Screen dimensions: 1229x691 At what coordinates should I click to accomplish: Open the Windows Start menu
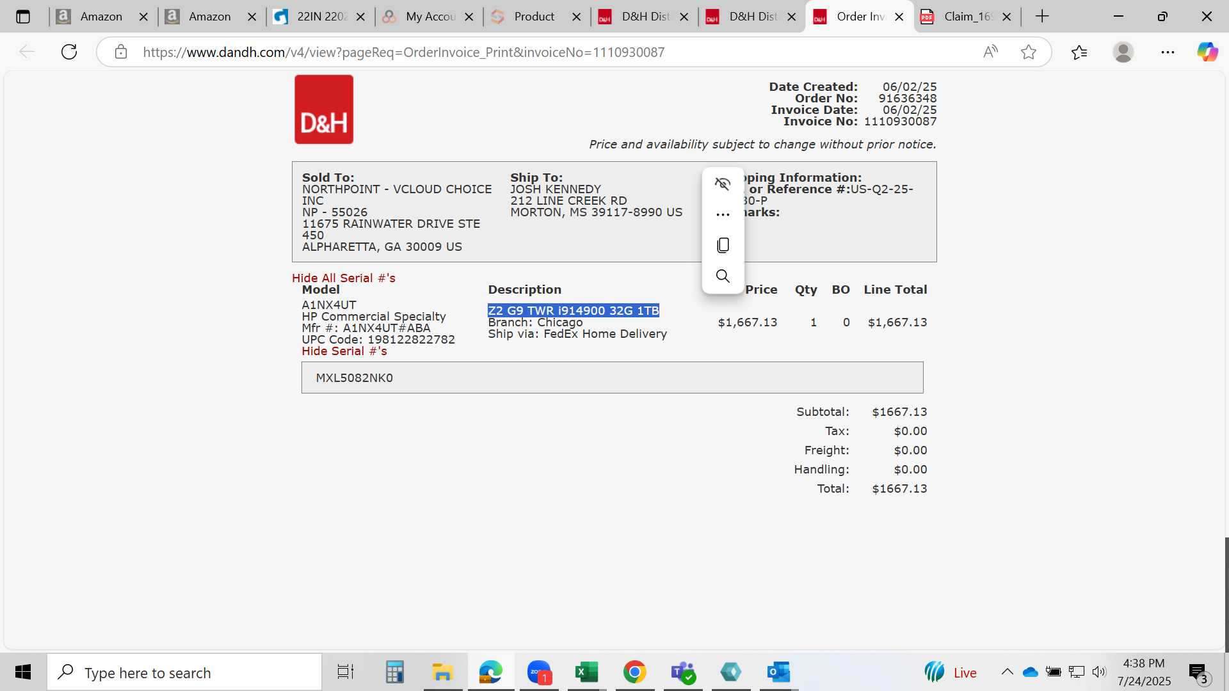pyautogui.click(x=23, y=672)
